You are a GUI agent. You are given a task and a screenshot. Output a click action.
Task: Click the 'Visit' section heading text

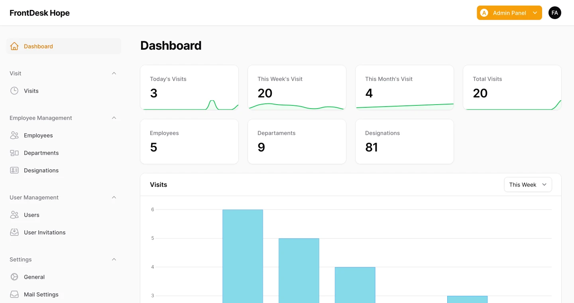coord(16,73)
